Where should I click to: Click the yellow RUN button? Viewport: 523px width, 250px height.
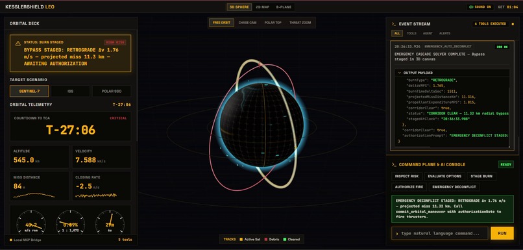[x=502, y=233]
